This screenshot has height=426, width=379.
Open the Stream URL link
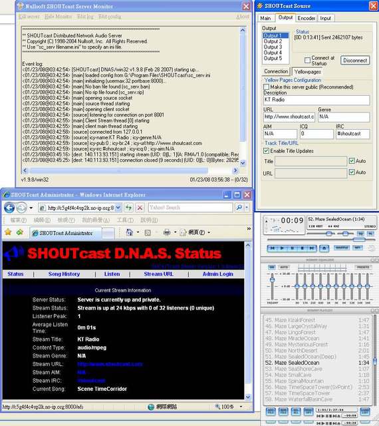[158, 274]
